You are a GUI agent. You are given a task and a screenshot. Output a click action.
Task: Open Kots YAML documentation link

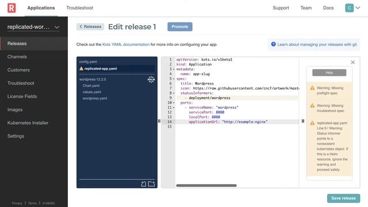pyautogui.click(x=126, y=44)
